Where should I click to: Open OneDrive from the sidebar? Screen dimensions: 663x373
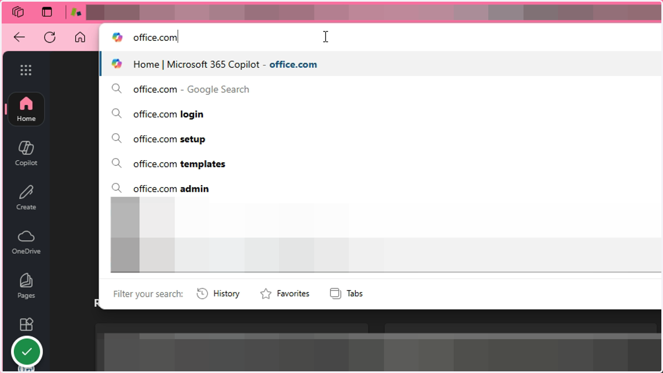26,241
